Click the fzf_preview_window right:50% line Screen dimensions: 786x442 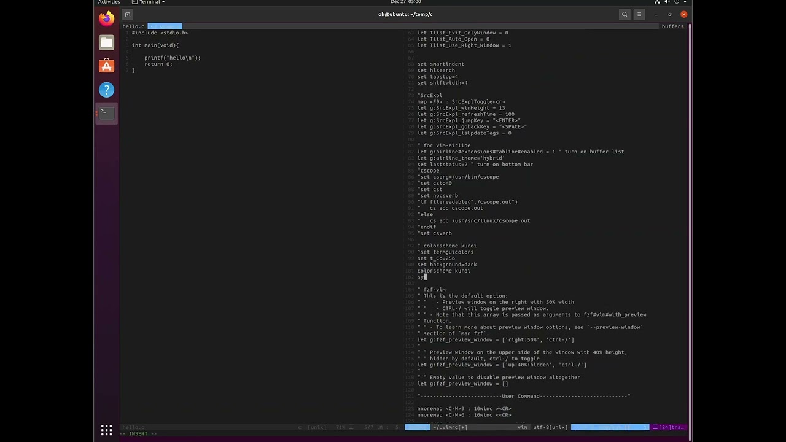496,340
